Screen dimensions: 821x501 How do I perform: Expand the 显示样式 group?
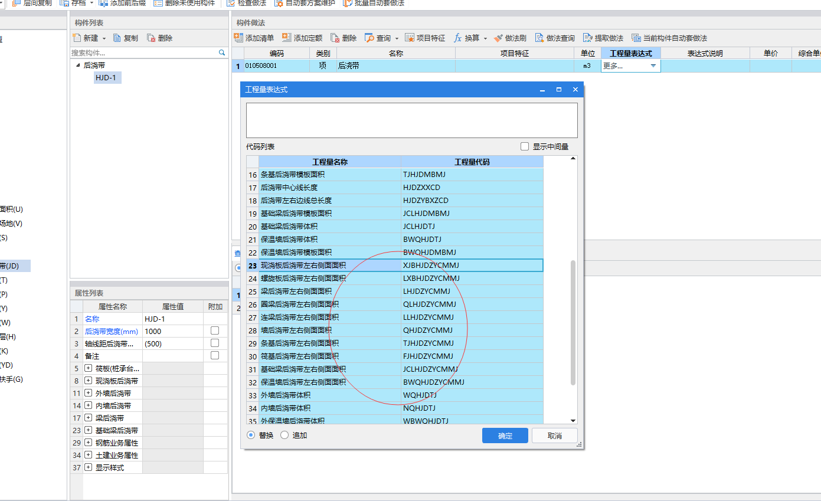[x=89, y=467]
